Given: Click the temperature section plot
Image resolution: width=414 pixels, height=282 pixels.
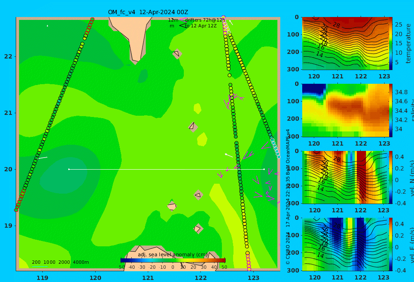Looking at the screenshot, I should (x=345, y=44).
